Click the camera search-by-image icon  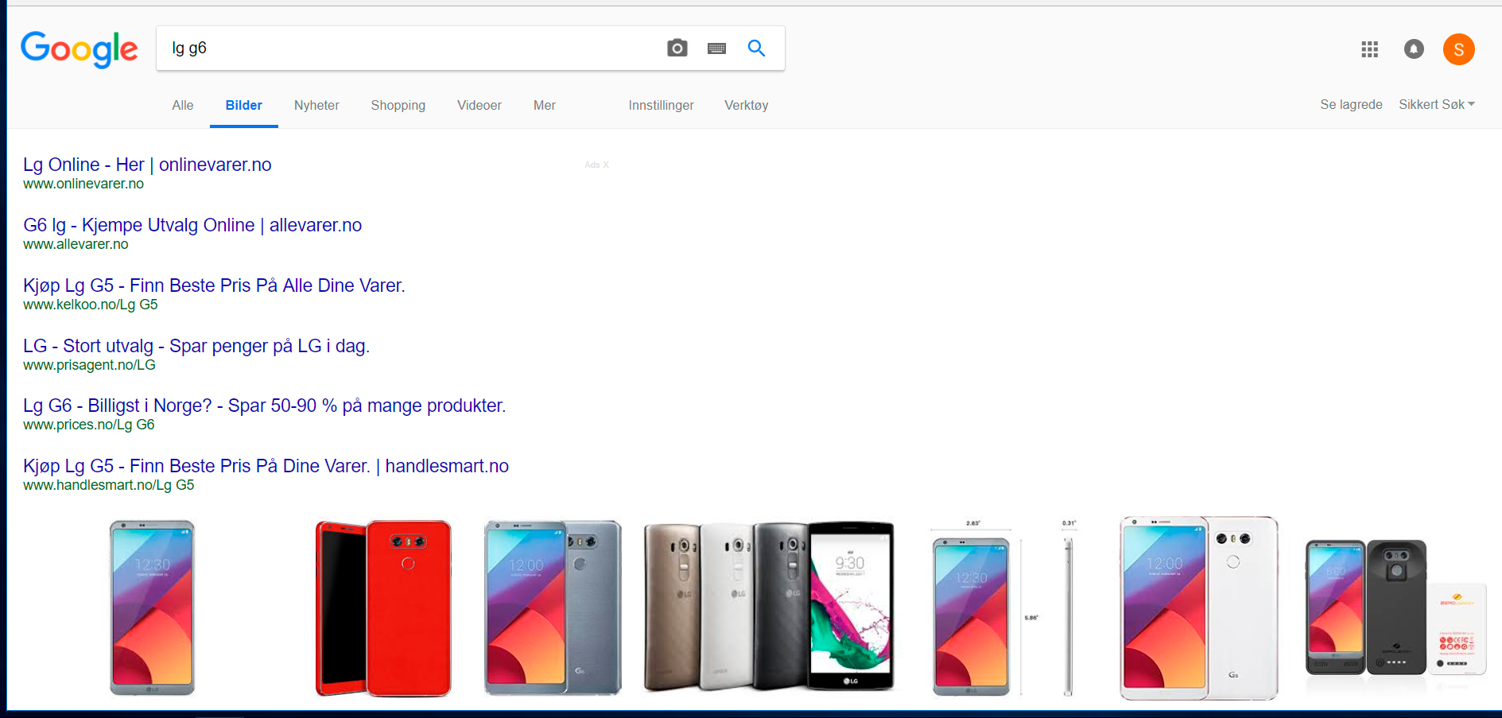pos(677,49)
